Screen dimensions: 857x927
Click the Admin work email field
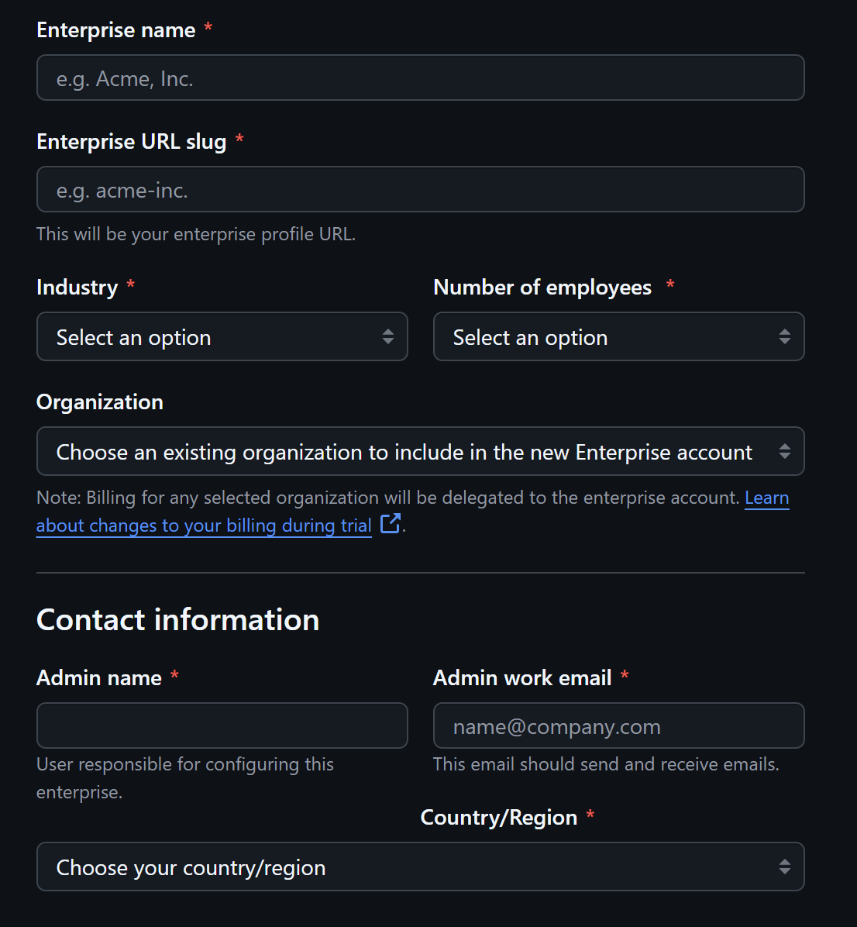click(618, 726)
